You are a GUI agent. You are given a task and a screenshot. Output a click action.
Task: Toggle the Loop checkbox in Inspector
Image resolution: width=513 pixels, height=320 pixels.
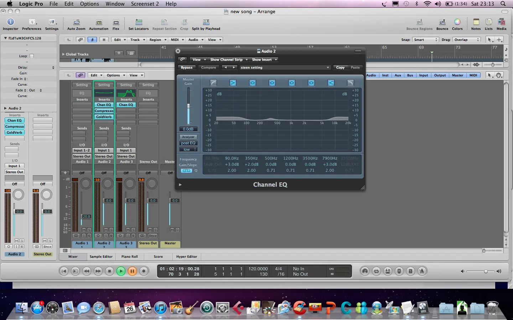click(32, 56)
